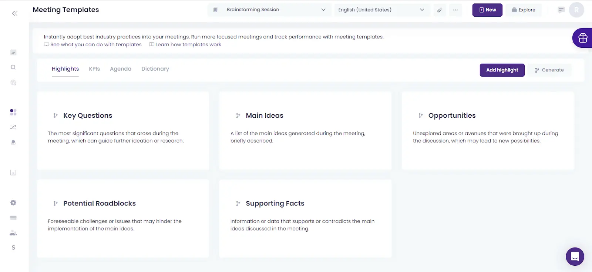Viewport: 592px width, 272px height.
Task: Open the bar chart analytics icon
Action: 13,172
